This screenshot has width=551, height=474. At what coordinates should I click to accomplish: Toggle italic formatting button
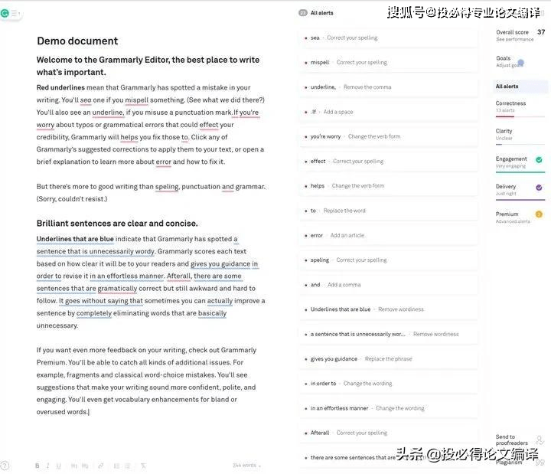click(47, 466)
